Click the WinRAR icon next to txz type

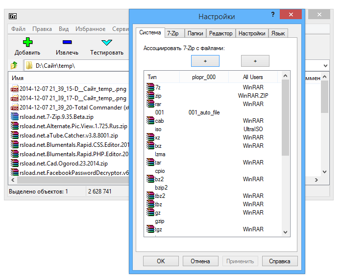150,145
